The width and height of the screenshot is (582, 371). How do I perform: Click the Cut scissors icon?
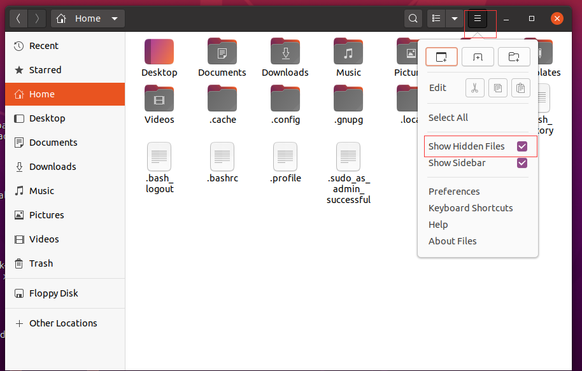pos(474,87)
